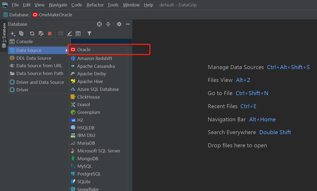Select MySQL data source
Image resolution: width=317 pixels, height=191 pixels.
[x=98, y=166]
